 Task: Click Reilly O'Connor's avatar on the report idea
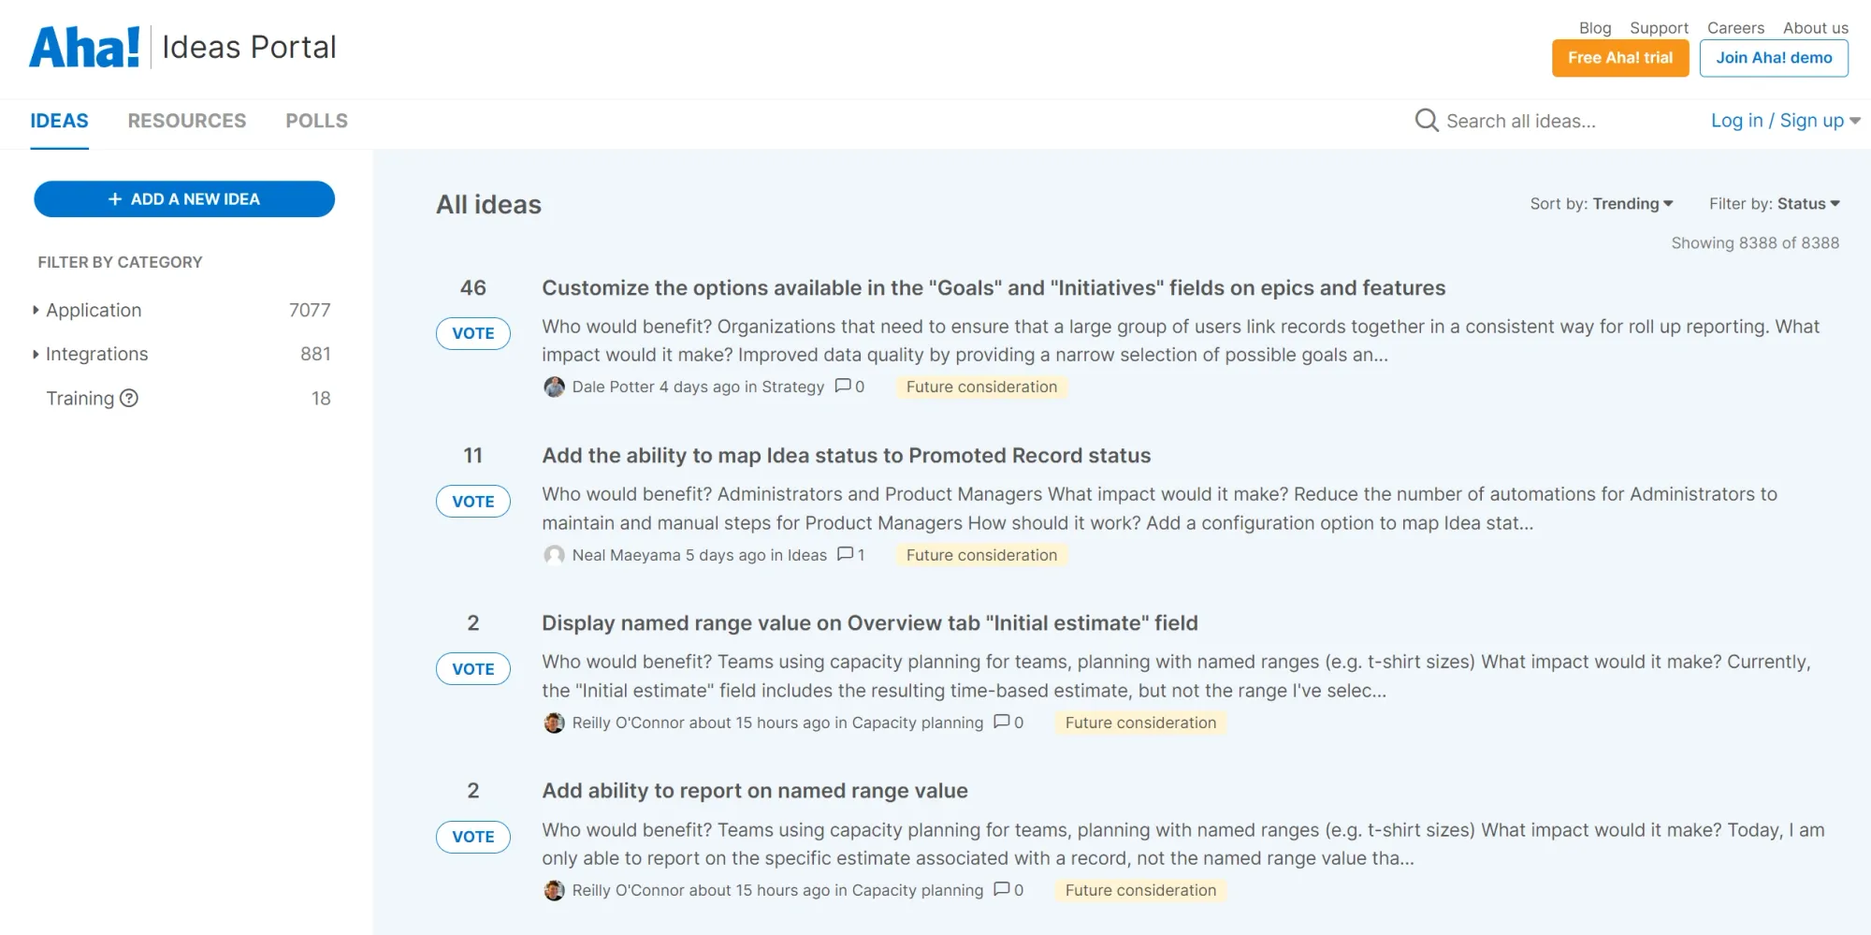coord(554,889)
